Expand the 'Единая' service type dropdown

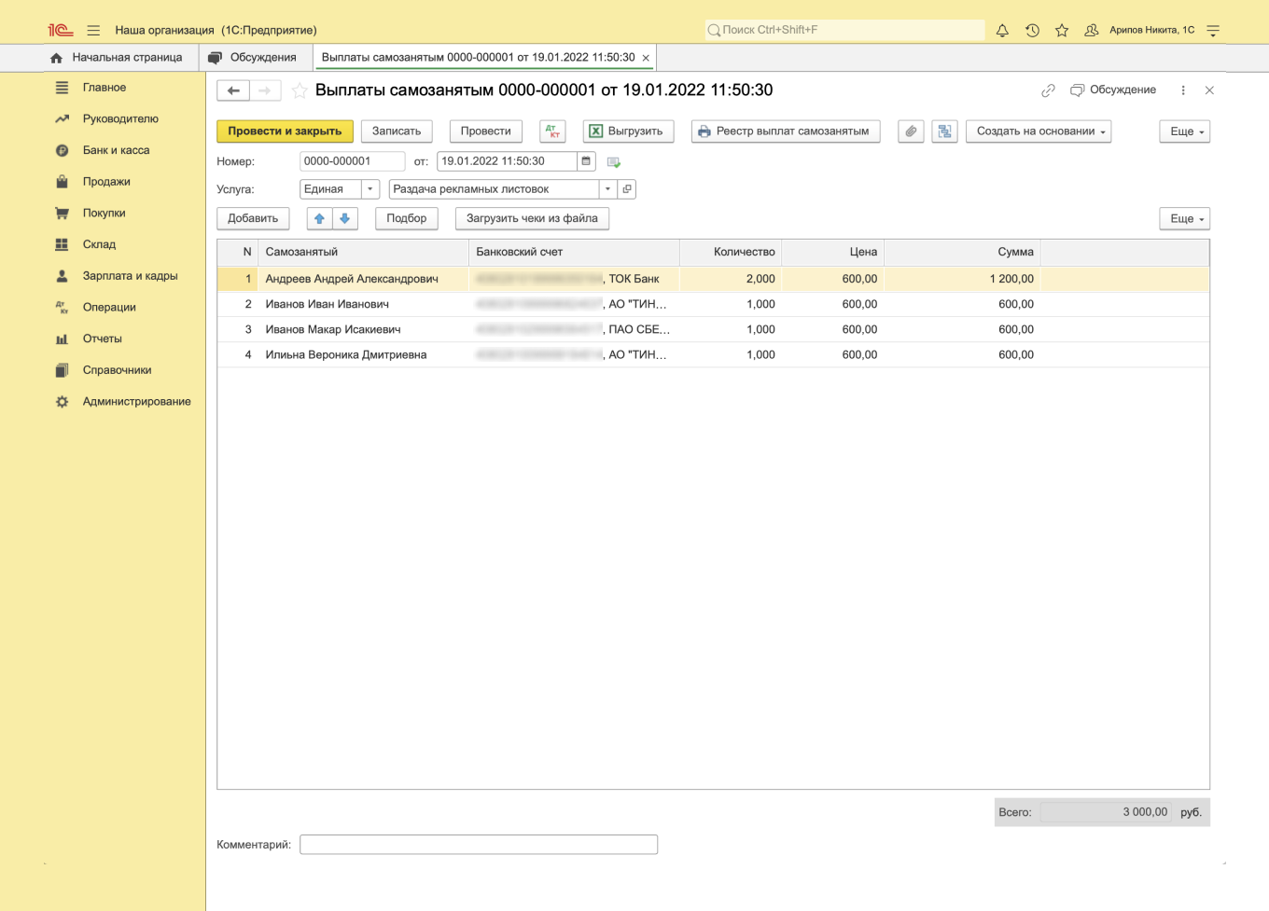[x=370, y=189]
